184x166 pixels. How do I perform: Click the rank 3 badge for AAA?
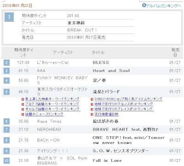click(x=6, y=71)
